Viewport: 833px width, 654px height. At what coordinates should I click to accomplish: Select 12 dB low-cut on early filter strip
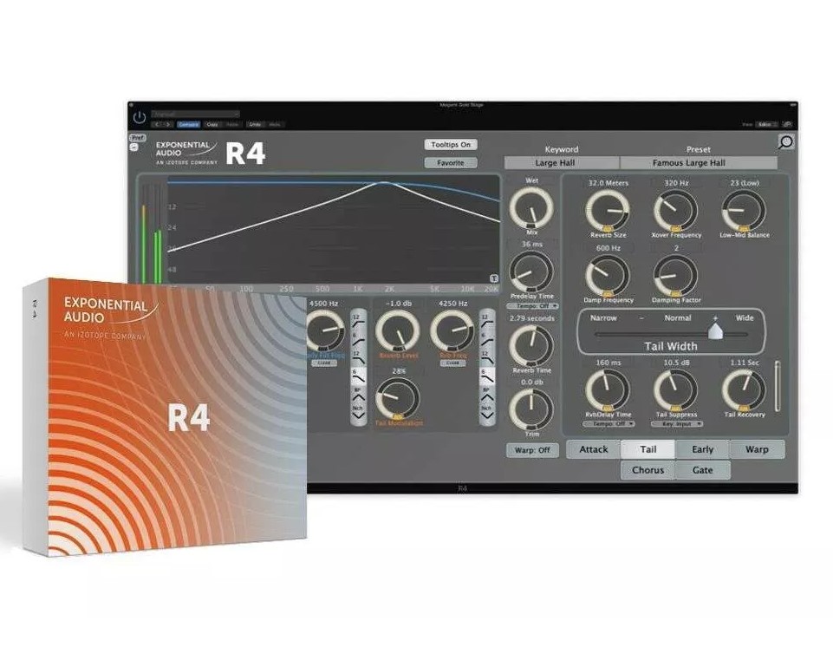pos(359,320)
